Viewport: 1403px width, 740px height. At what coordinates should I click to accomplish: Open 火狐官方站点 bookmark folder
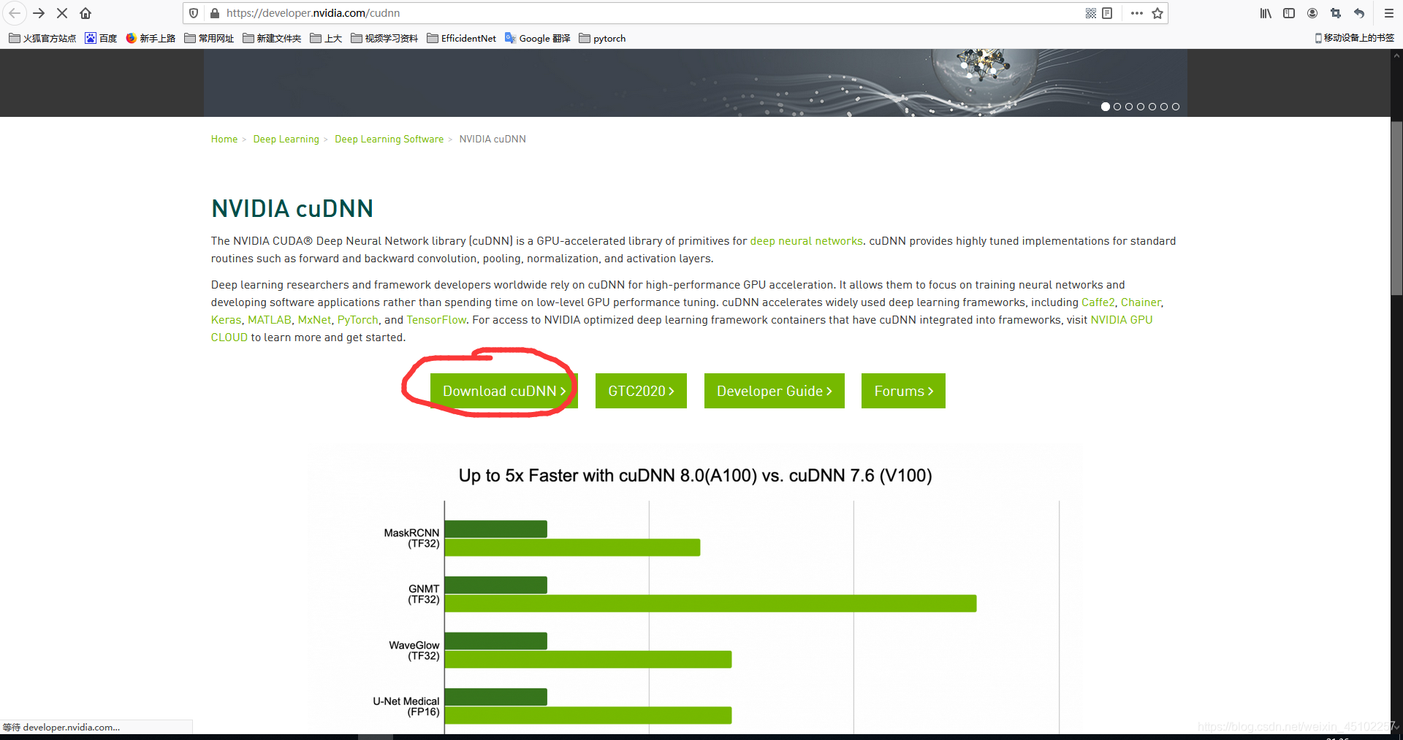coord(42,38)
